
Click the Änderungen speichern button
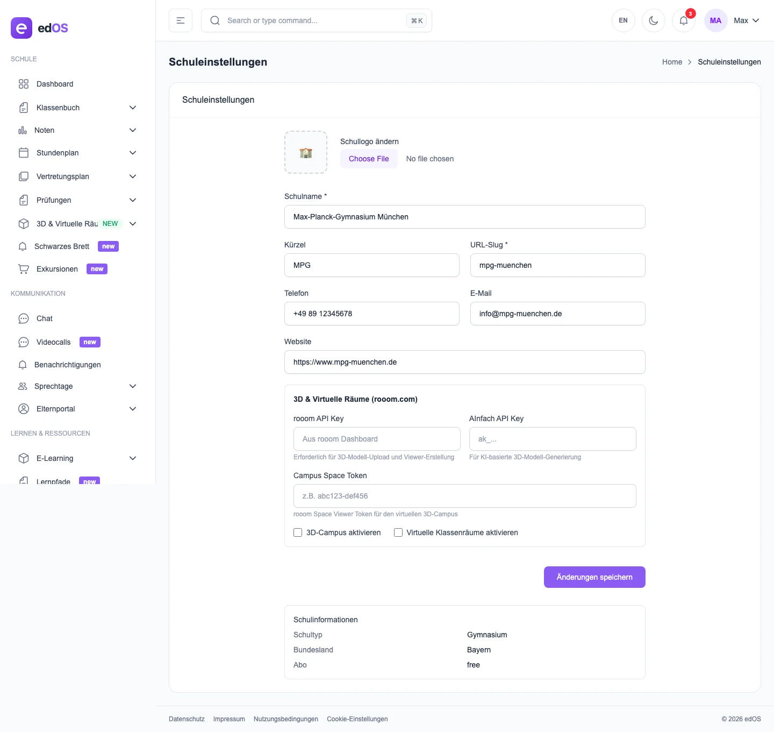[594, 577]
